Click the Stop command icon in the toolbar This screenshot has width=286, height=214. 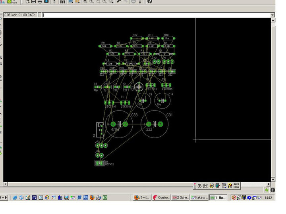tap(133, 2)
